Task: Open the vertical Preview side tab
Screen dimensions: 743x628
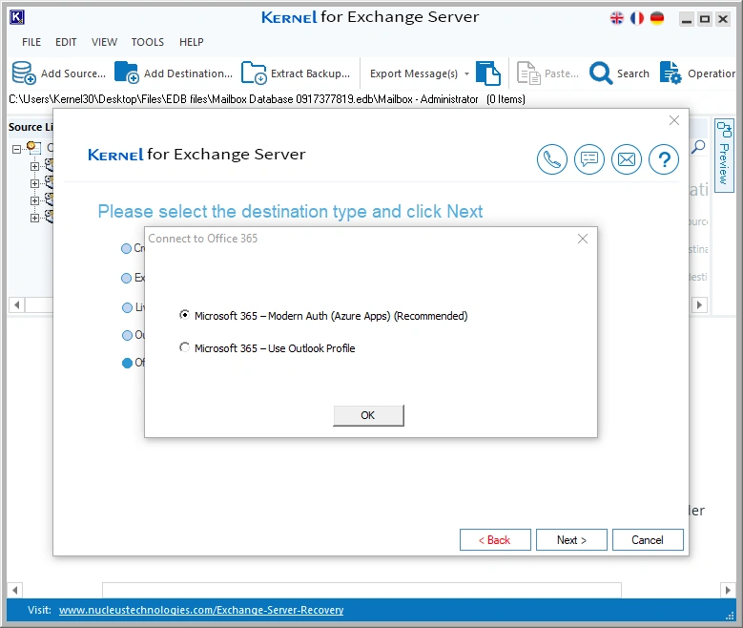Action: coord(724,156)
